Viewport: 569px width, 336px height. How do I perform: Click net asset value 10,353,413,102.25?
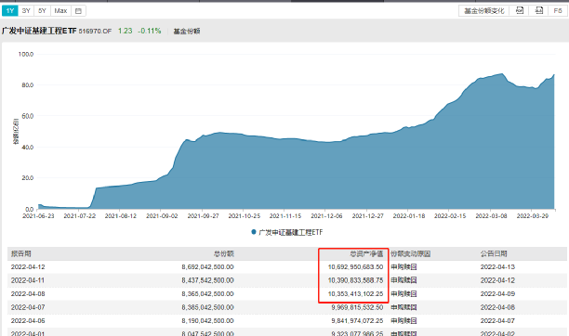pyautogui.click(x=355, y=294)
